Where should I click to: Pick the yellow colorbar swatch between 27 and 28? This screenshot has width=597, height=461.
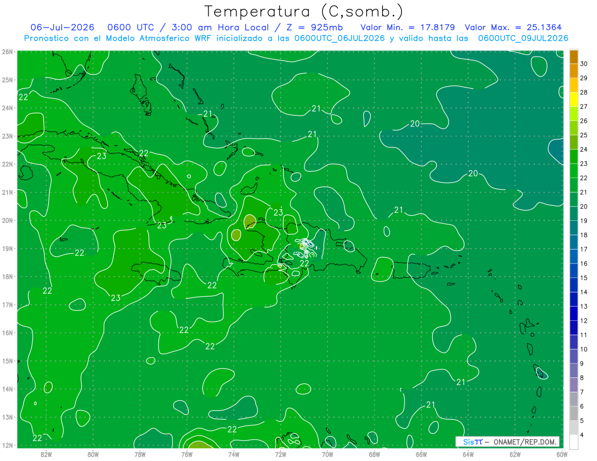[x=574, y=99]
